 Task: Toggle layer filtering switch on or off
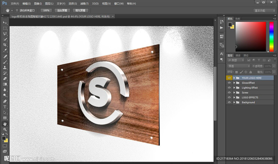tap(275, 60)
